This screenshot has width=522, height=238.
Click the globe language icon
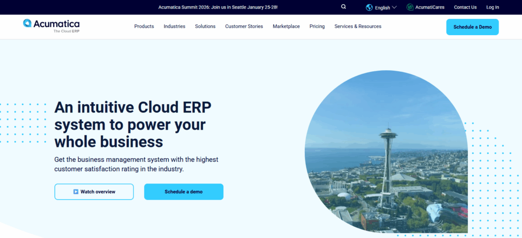pyautogui.click(x=369, y=8)
